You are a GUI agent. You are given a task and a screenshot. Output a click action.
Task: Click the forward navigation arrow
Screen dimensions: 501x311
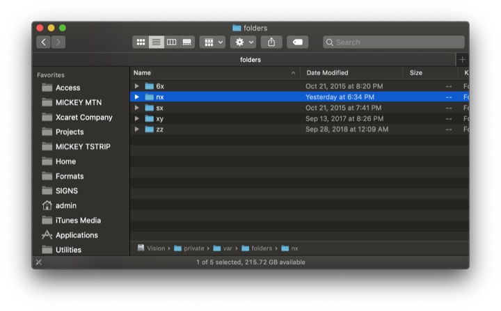pos(58,42)
